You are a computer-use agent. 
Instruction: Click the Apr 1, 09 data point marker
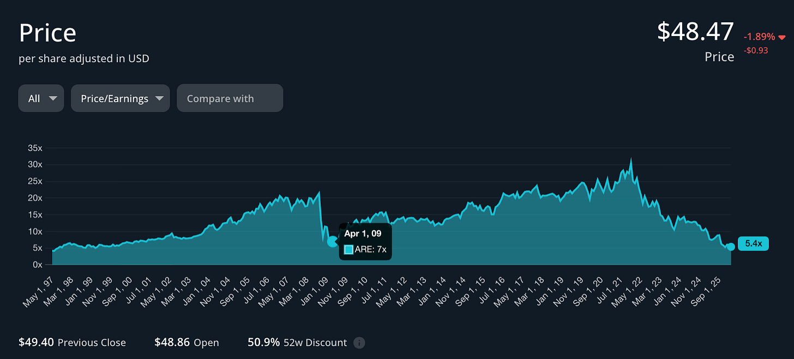[333, 241]
